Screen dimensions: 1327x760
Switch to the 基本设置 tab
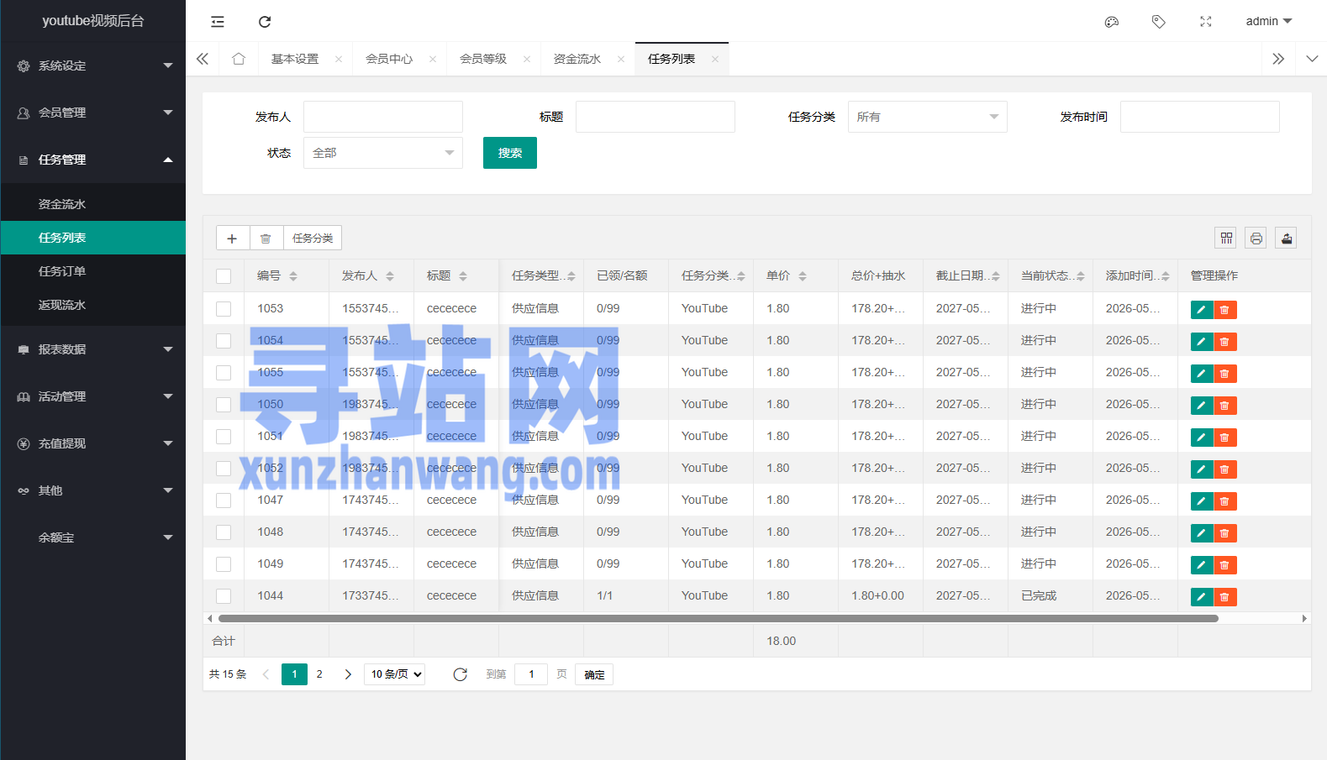(x=295, y=59)
